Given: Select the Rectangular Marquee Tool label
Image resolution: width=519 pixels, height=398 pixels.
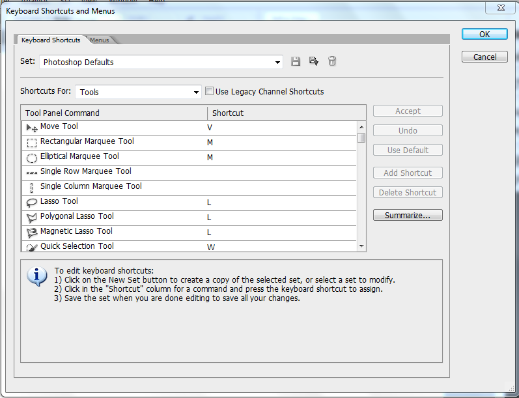Looking at the screenshot, I should click(87, 141).
